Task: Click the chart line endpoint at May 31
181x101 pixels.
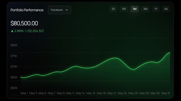Action: tap(170, 53)
